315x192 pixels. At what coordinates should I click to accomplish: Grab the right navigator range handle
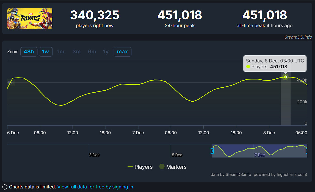coord(307,151)
